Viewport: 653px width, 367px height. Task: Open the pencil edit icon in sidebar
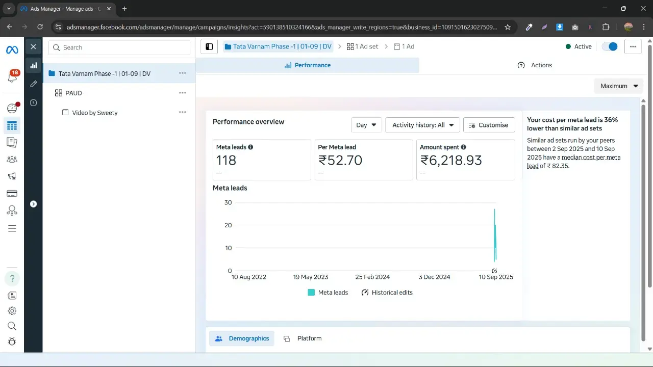pyautogui.click(x=33, y=84)
